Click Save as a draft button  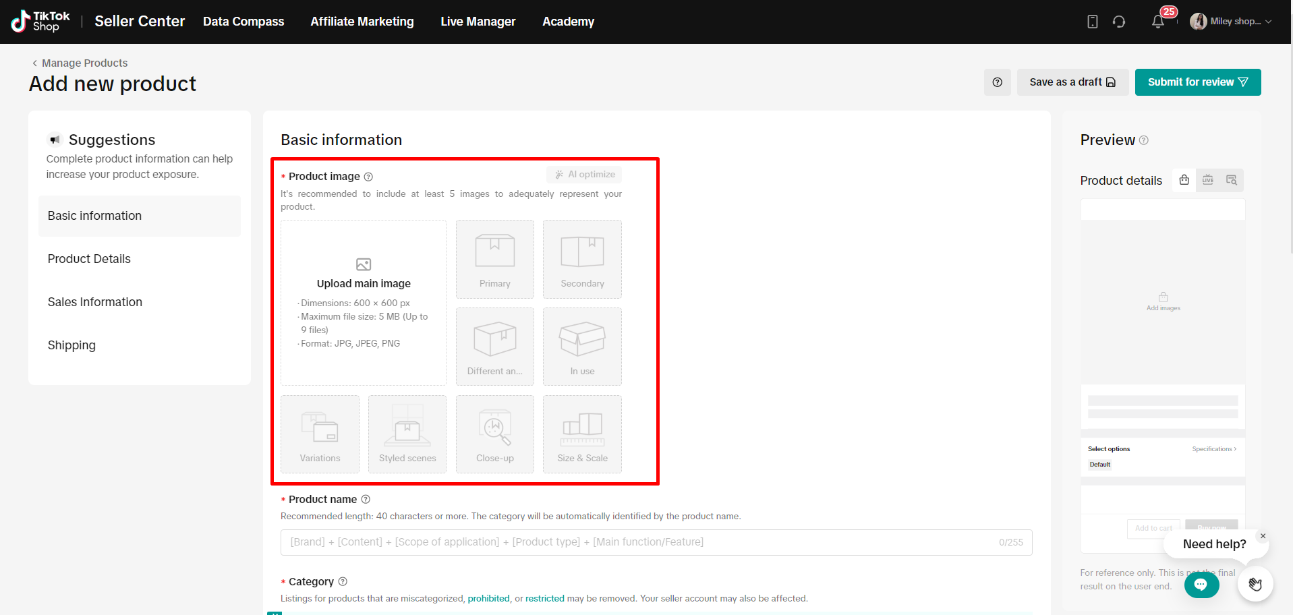coord(1072,82)
